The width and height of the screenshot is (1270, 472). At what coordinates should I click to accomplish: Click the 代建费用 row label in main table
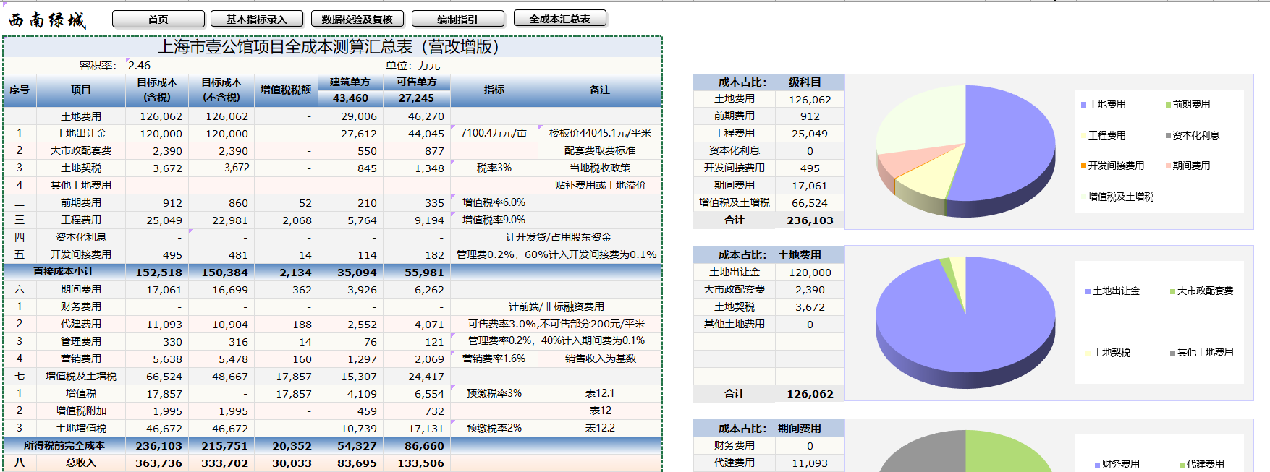pyautogui.click(x=81, y=325)
